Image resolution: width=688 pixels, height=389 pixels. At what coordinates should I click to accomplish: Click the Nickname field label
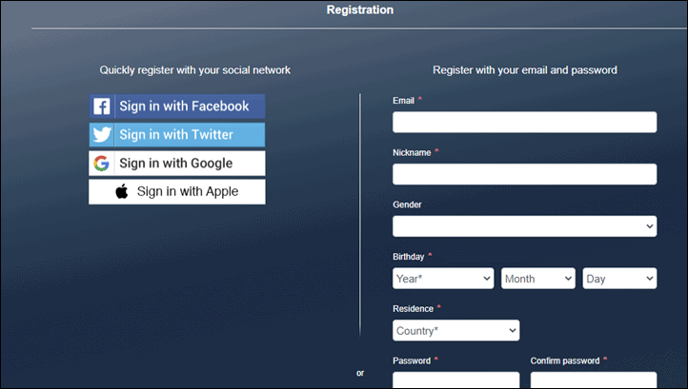coord(412,153)
